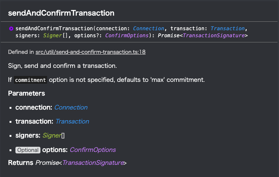This screenshot has width=279, height=177.
Task: Click ConfirmOptions link in options parameter
Action: 93,150
